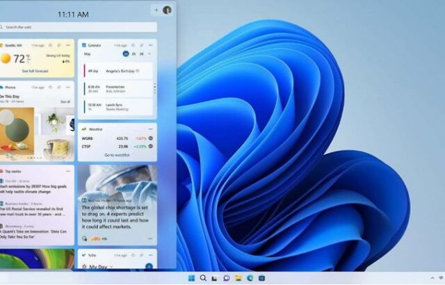Image resolution: width=445 pixels, height=285 pixels.
Task: Click the ToDo widget refresh icon
Action: pos(133,255)
